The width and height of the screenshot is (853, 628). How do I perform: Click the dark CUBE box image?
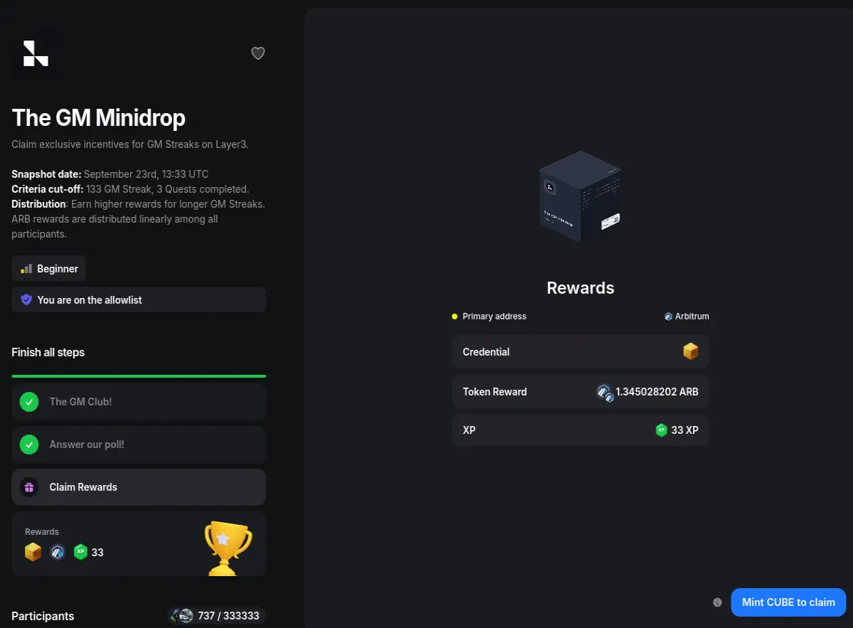(580, 197)
